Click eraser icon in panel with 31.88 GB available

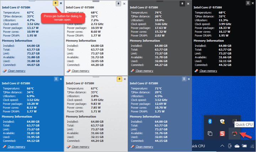tap(5, 70)
